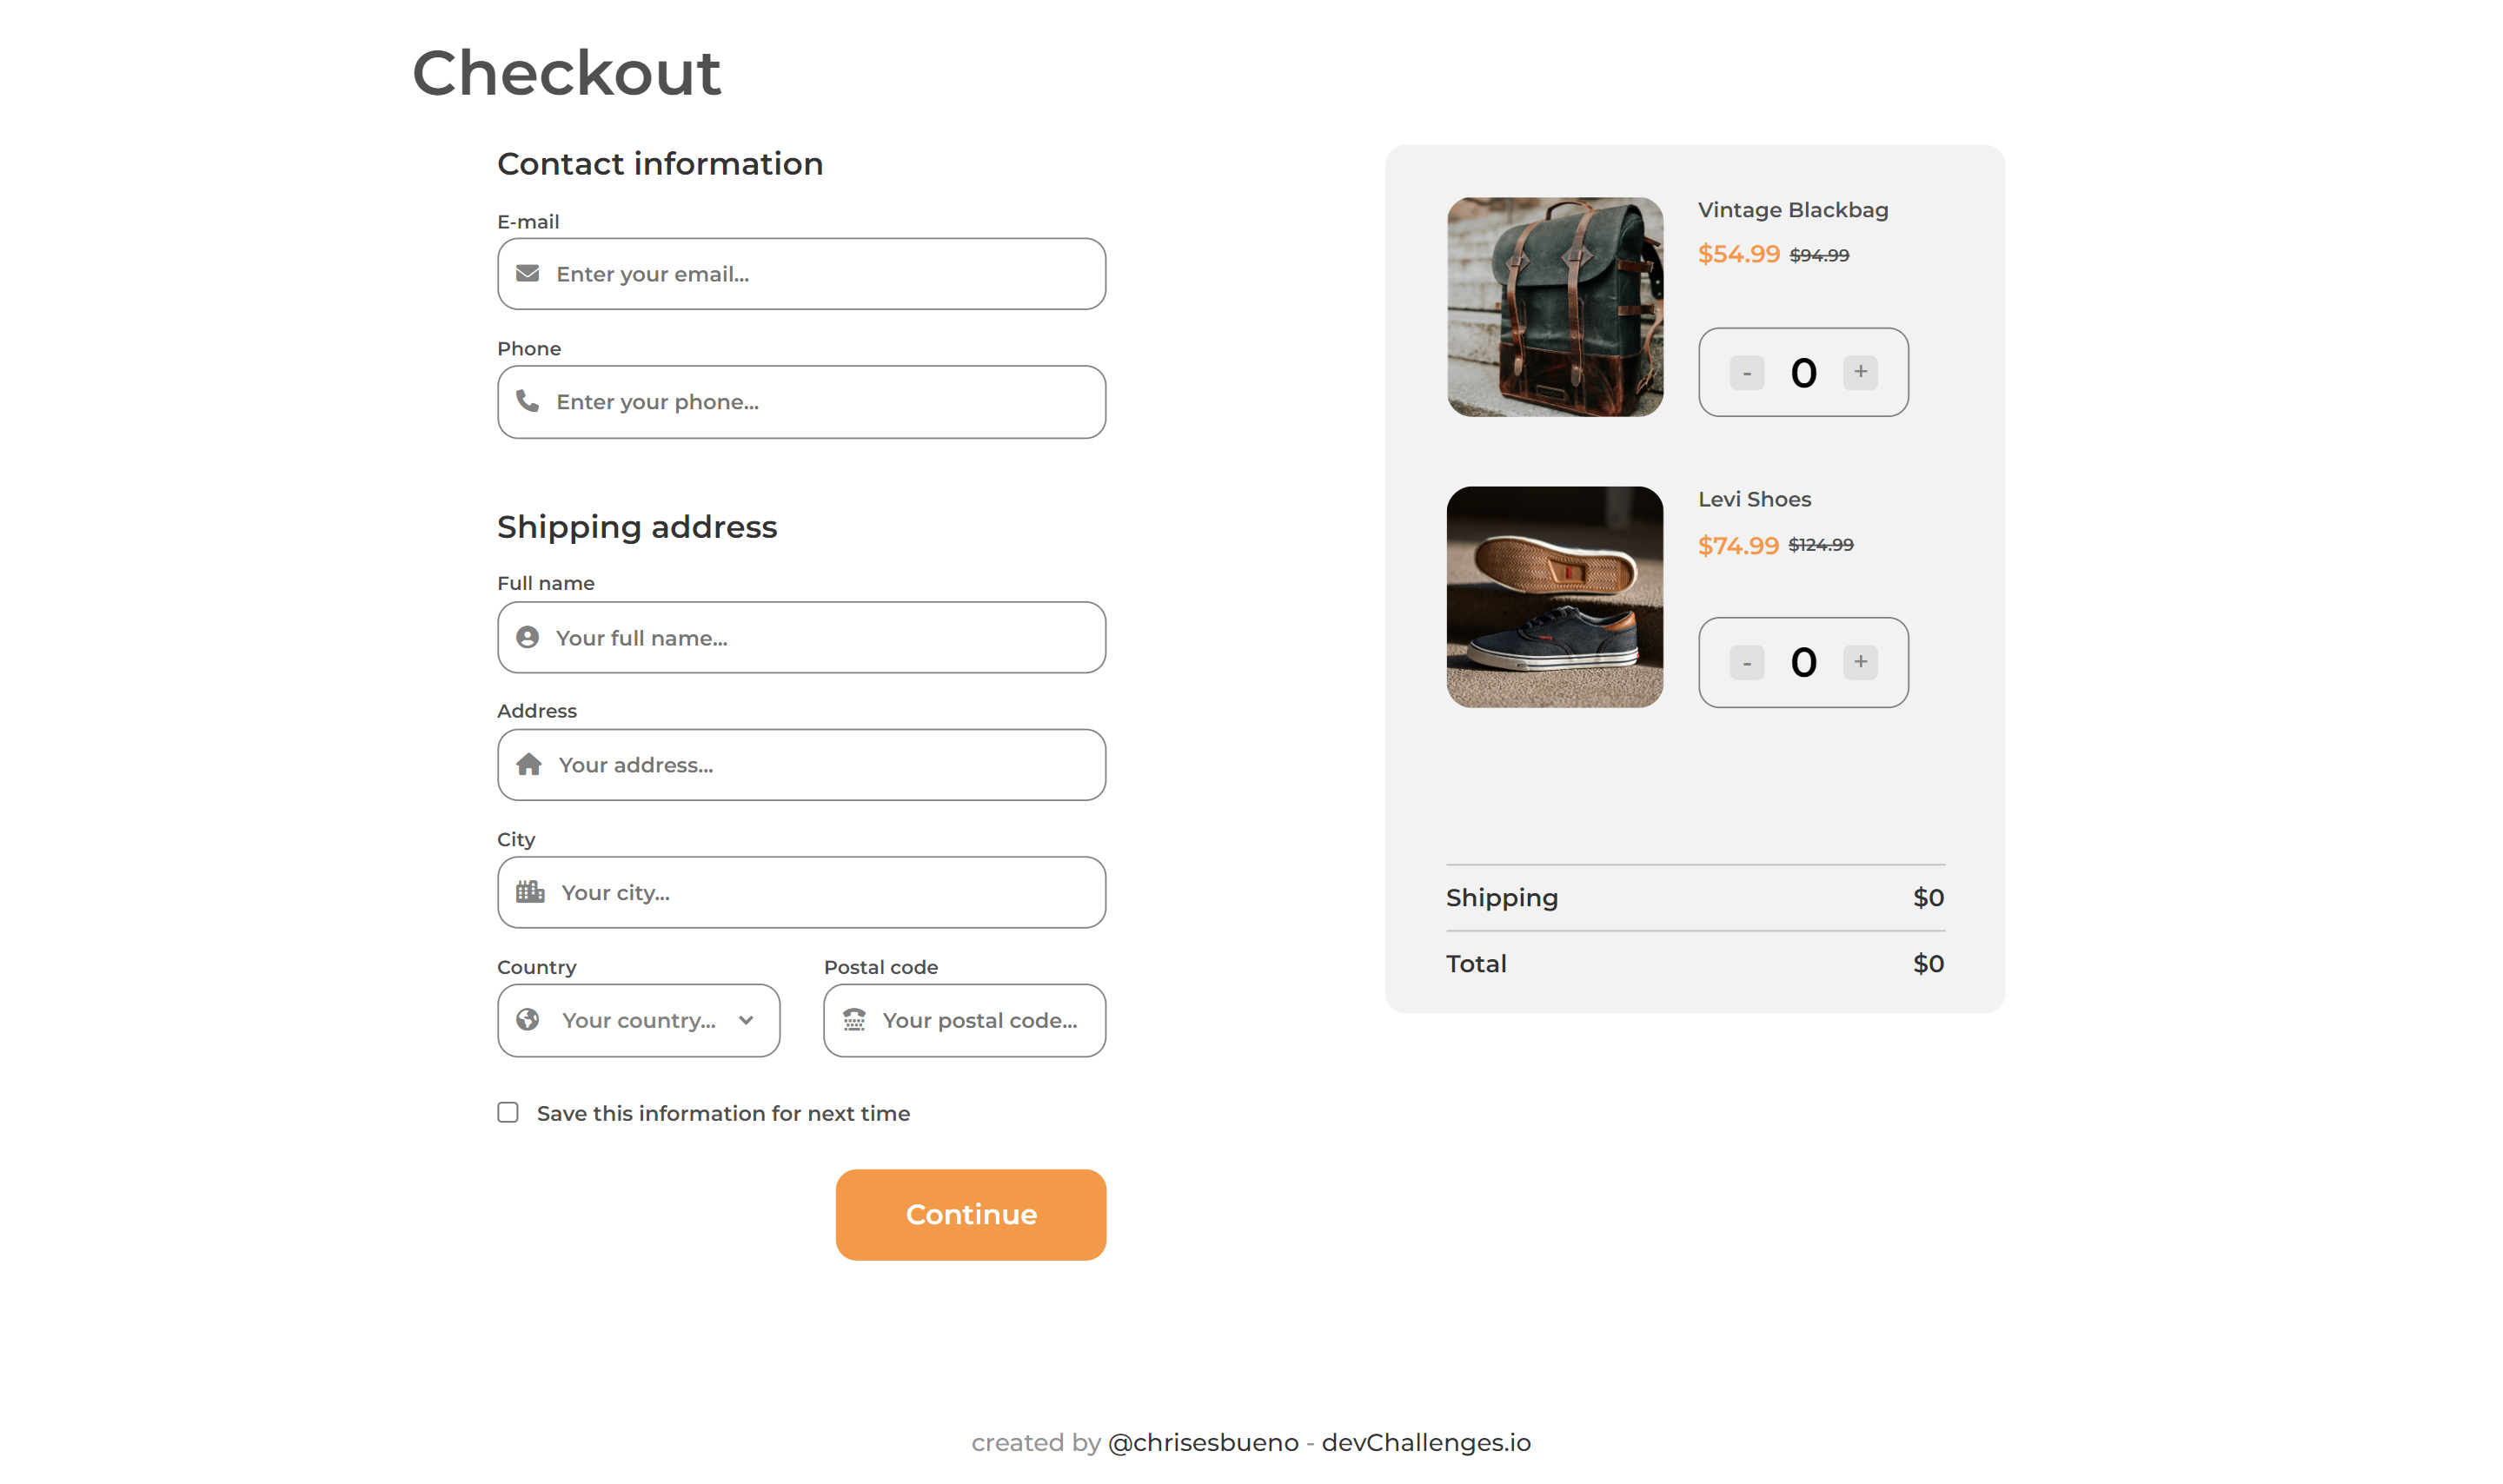
Task: Click the phone handset icon
Action: click(527, 401)
